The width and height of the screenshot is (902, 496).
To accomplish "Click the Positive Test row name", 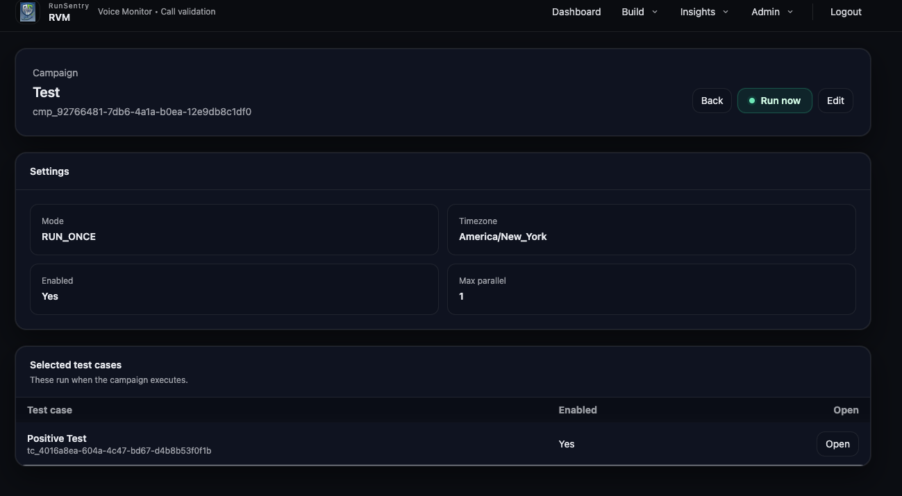I will tap(57, 438).
